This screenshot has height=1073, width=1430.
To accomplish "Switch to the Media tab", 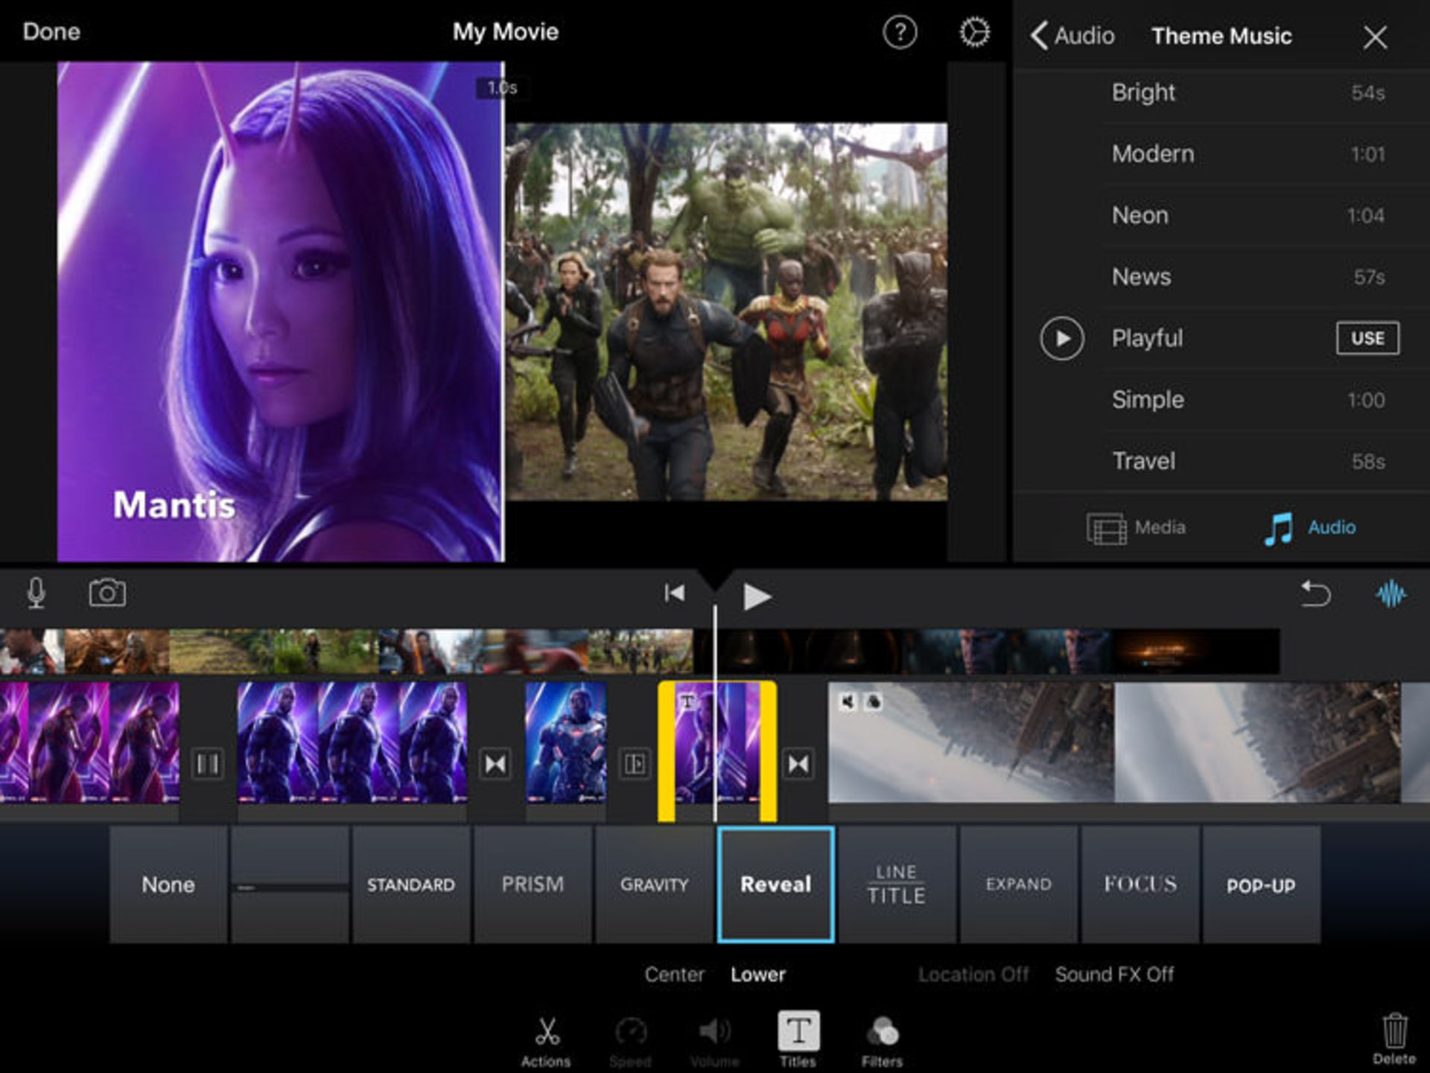I will coord(1138,527).
